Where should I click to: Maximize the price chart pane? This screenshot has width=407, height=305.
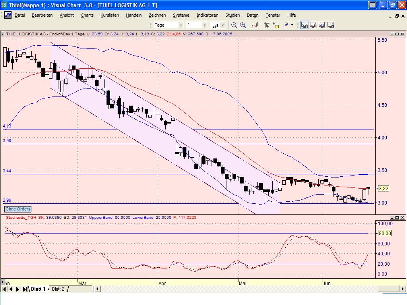click(397, 34)
